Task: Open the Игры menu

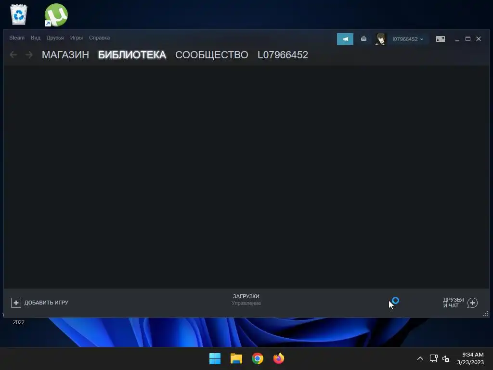Action: click(77, 38)
